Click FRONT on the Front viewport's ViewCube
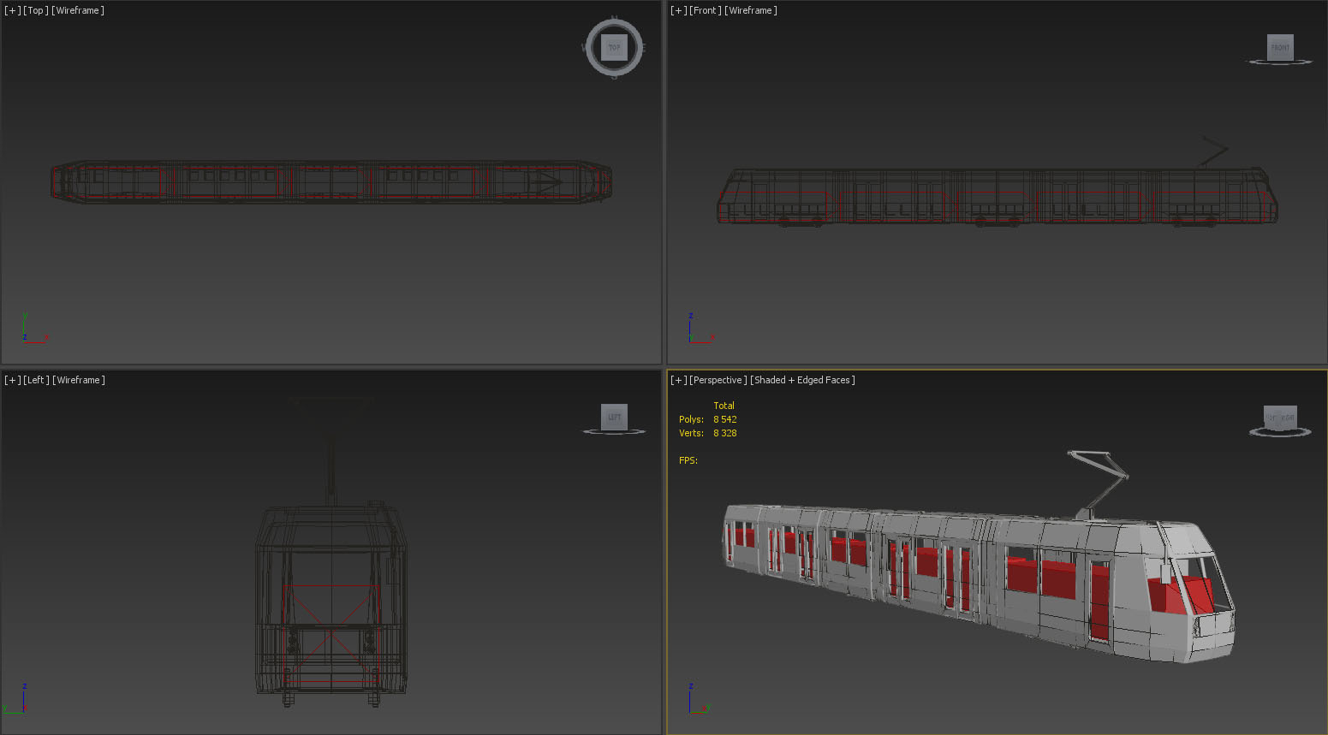The height and width of the screenshot is (735, 1328). click(x=1279, y=47)
